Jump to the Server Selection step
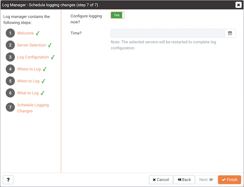 pos(32,45)
